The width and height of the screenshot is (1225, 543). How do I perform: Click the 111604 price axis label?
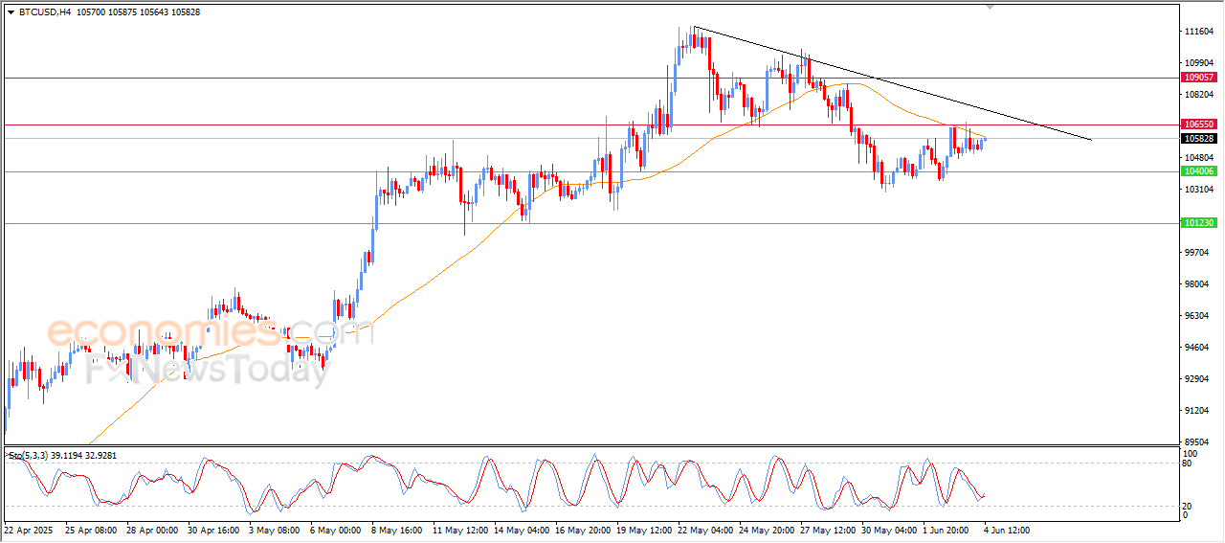tap(1201, 32)
